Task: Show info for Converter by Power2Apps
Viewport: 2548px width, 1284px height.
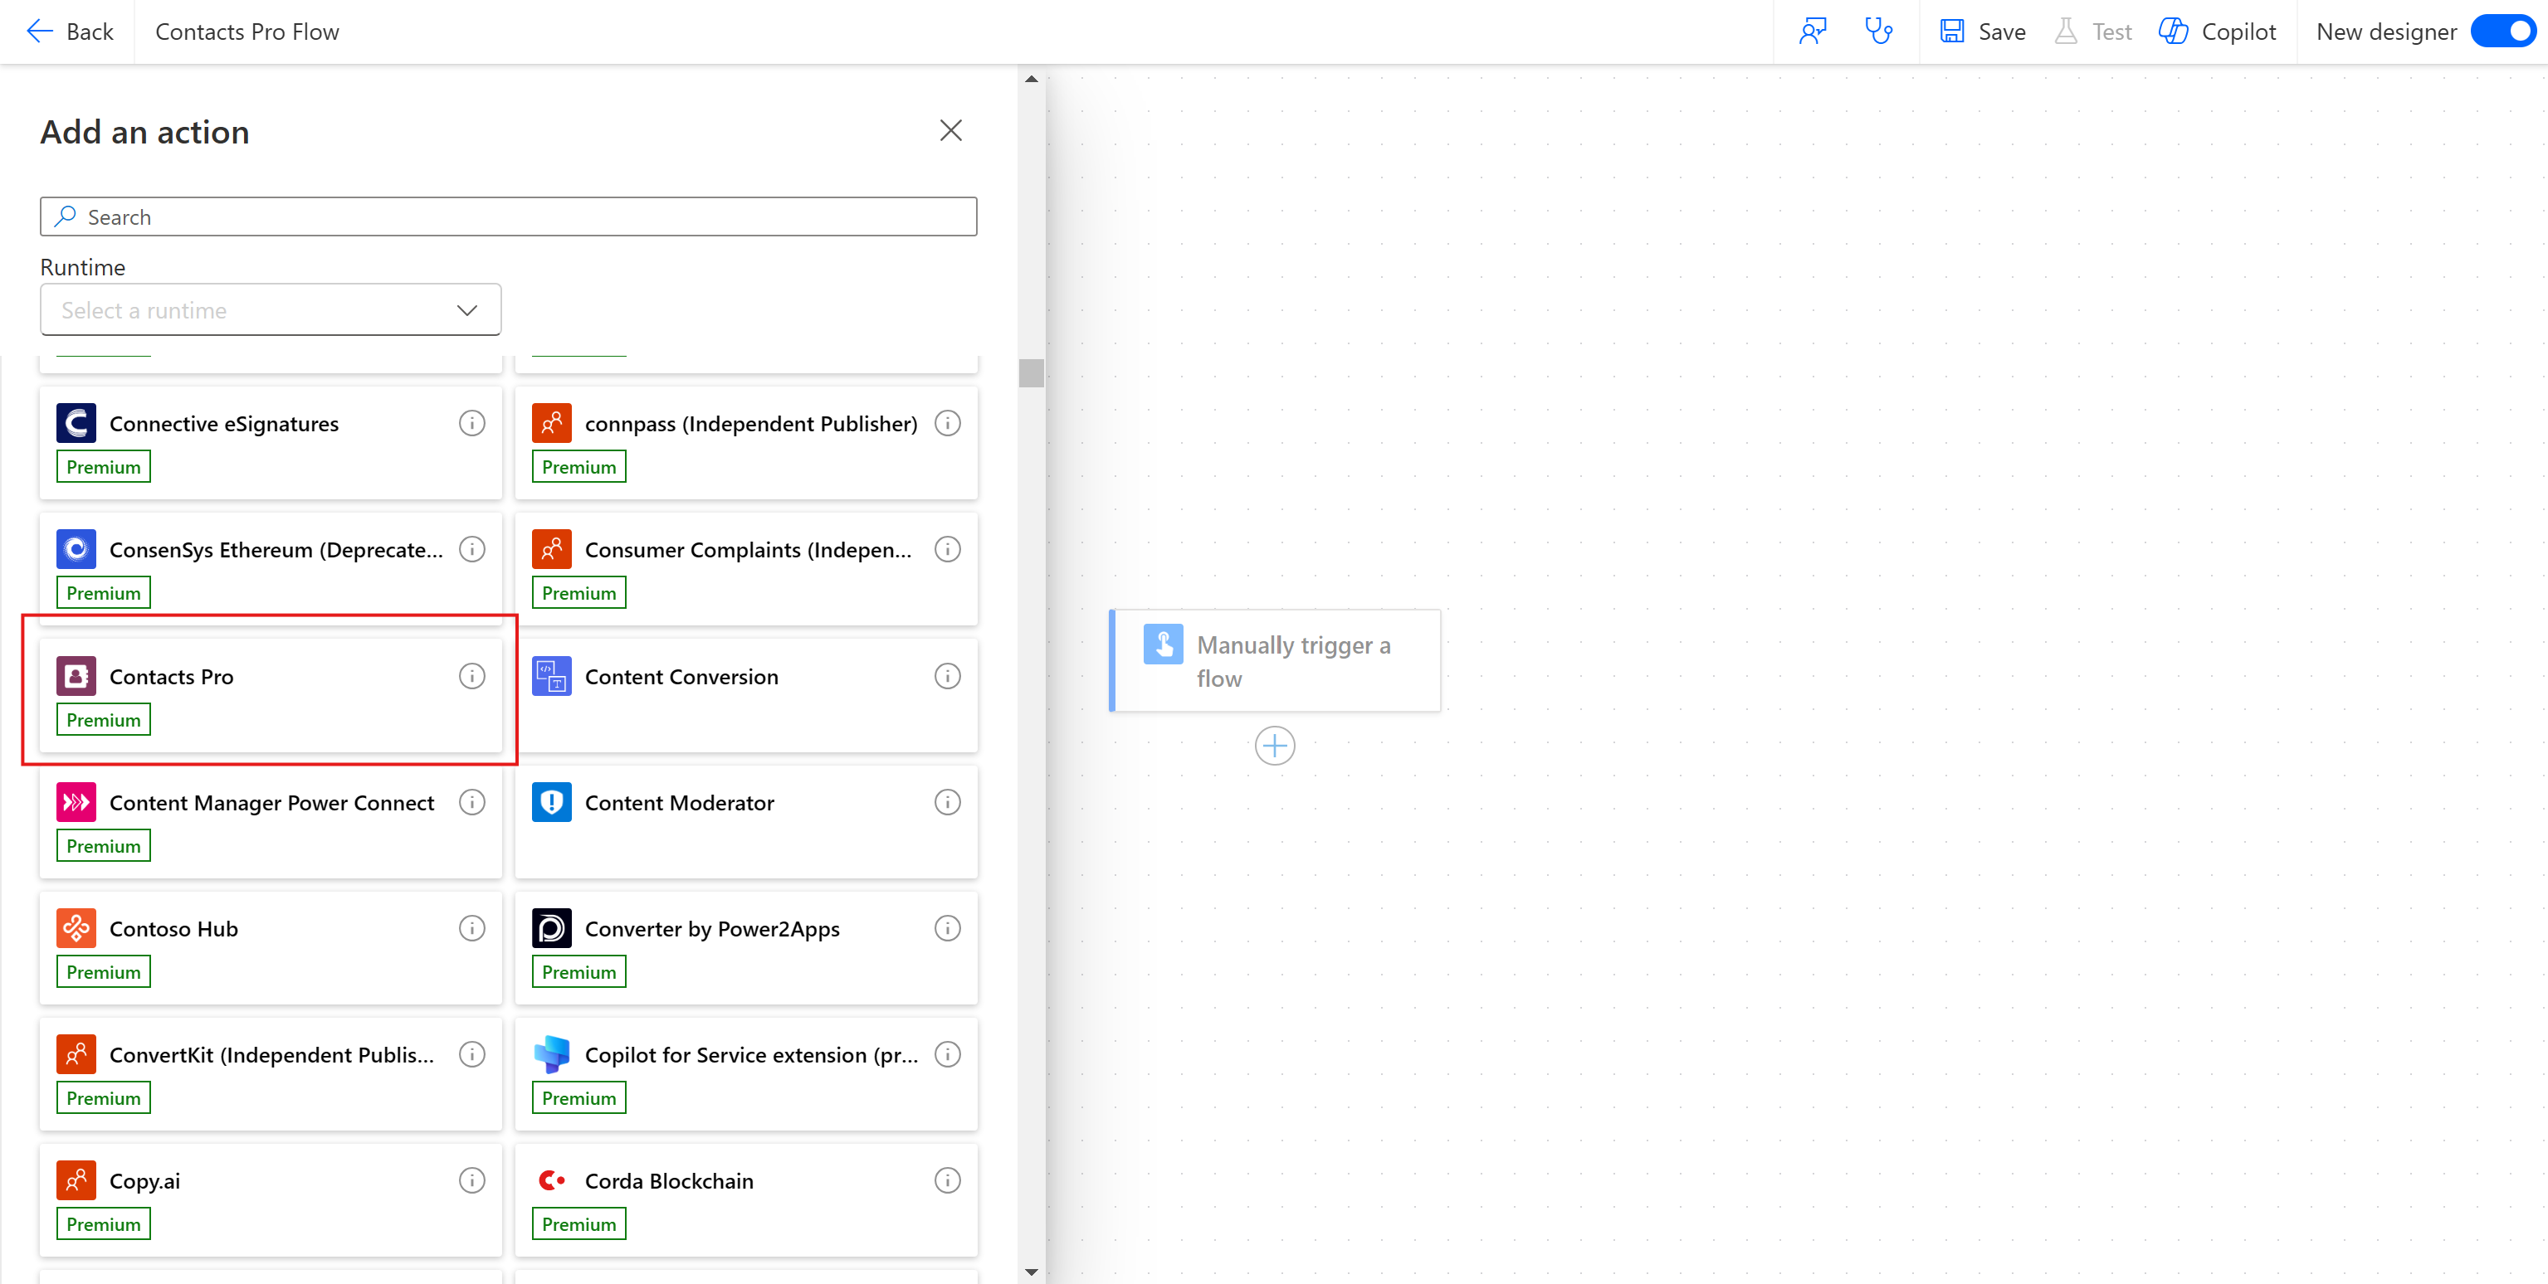Action: (948, 928)
